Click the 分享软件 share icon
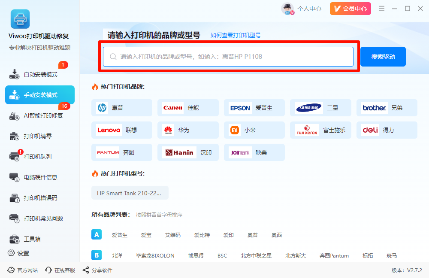 pos(86,270)
